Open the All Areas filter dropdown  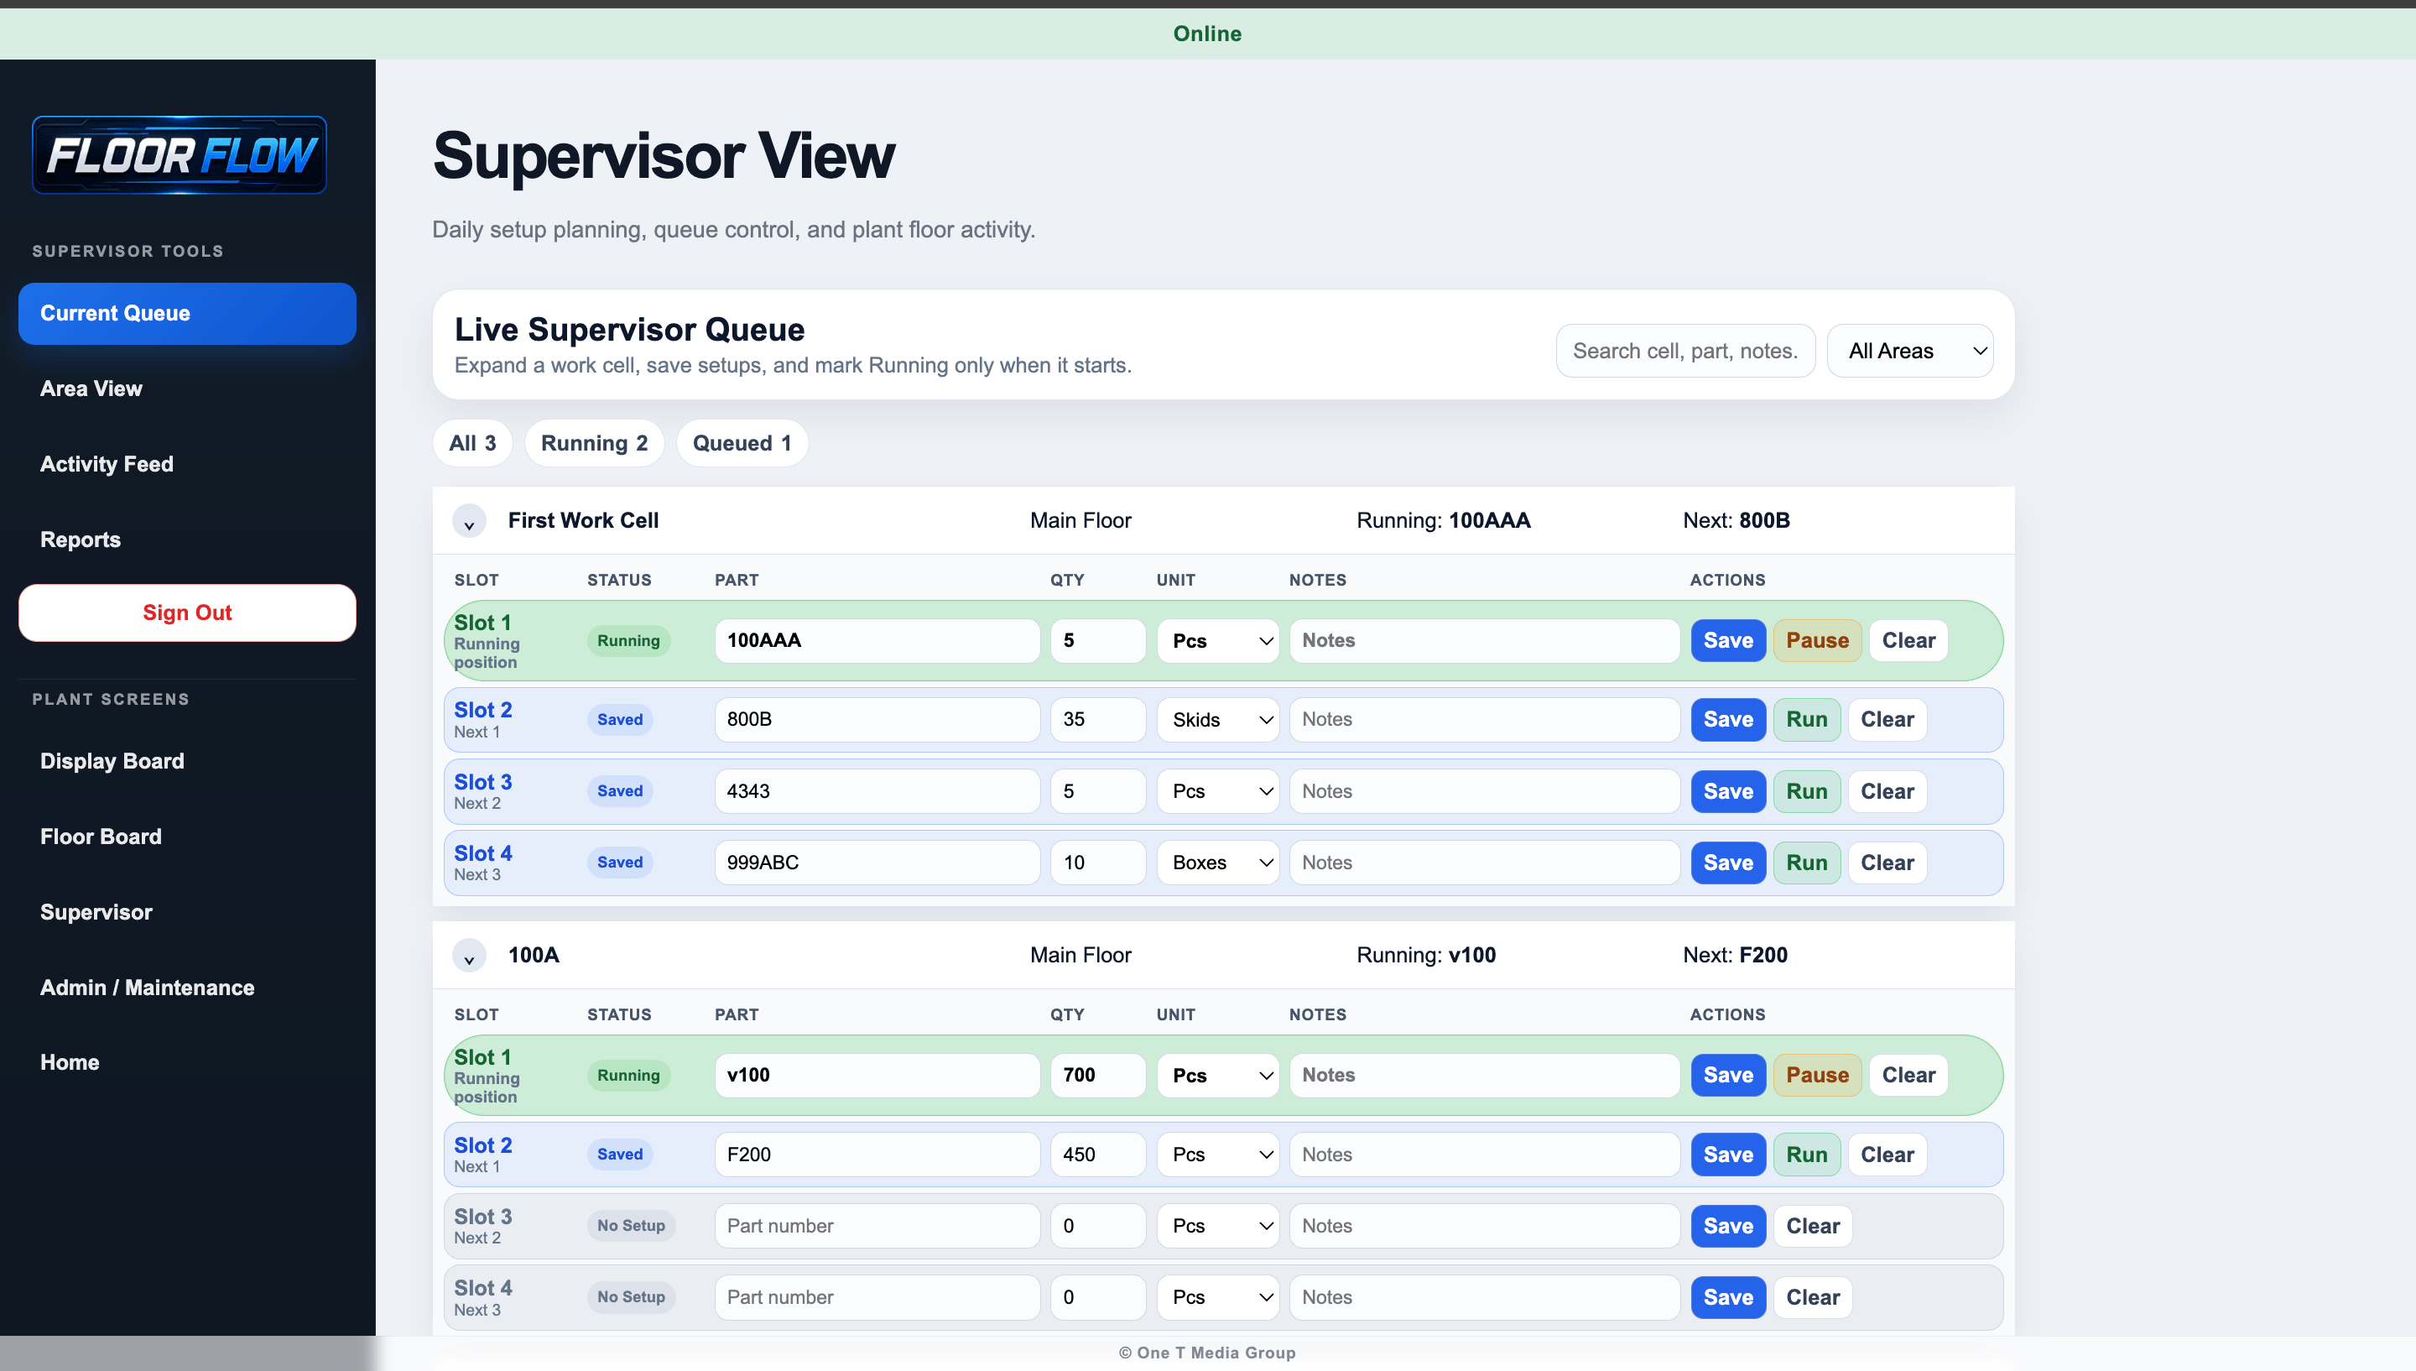click(1909, 352)
